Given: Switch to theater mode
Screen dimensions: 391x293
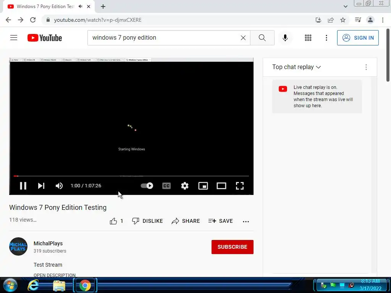Looking at the screenshot, I should [x=221, y=186].
